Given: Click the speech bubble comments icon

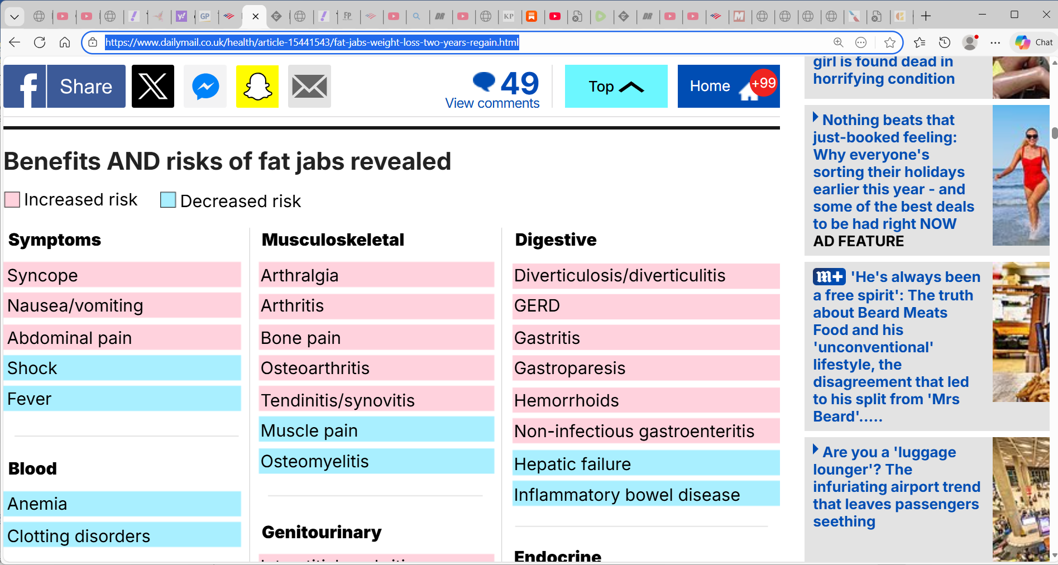Looking at the screenshot, I should [x=483, y=83].
